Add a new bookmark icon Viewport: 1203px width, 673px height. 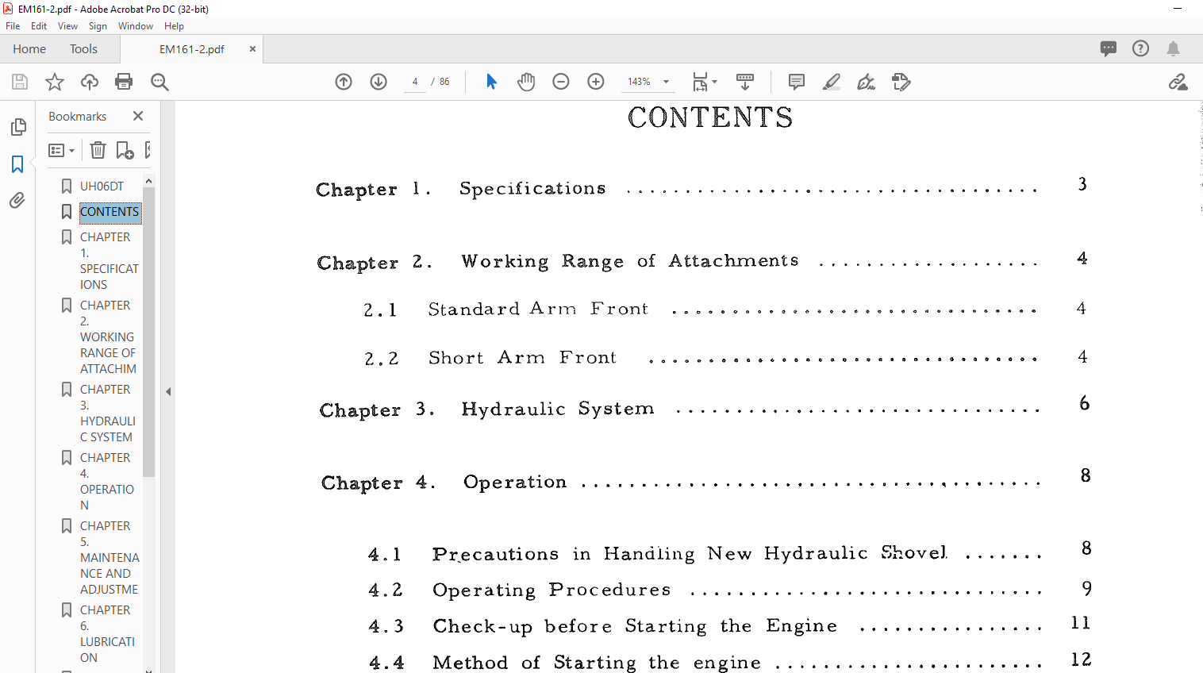[125, 150]
